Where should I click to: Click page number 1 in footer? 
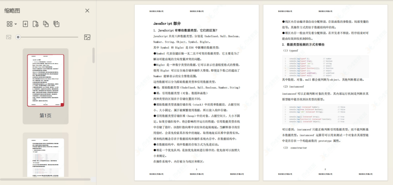(x=196, y=169)
